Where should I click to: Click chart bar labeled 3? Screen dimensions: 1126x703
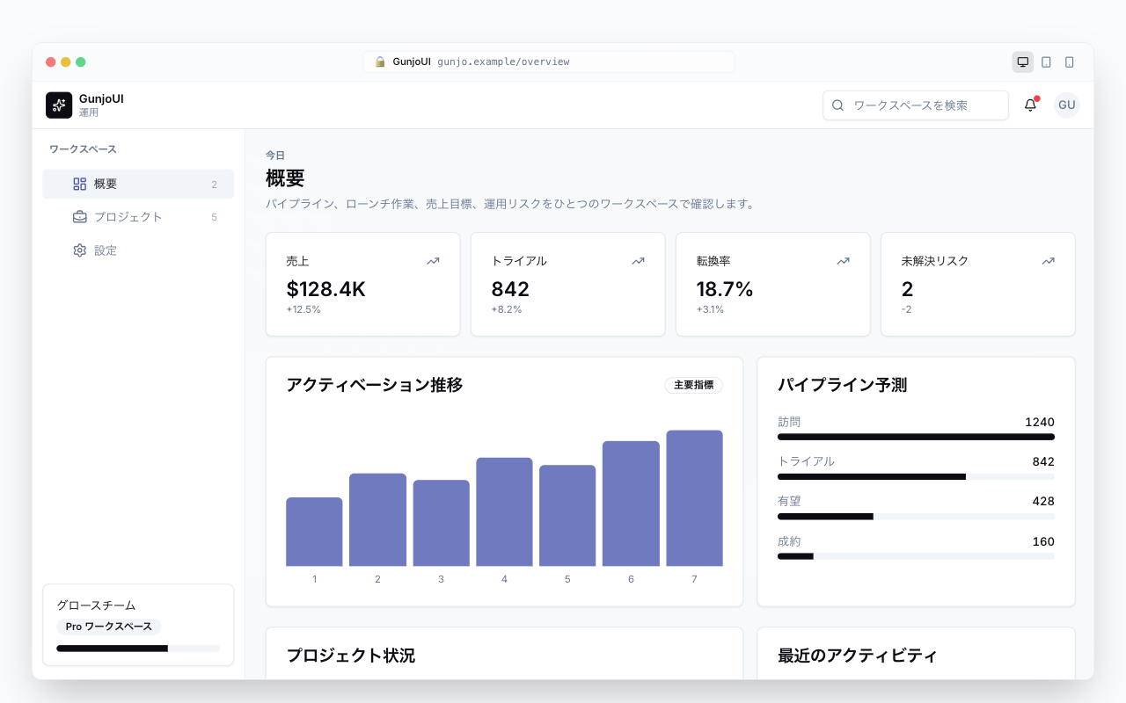441,523
